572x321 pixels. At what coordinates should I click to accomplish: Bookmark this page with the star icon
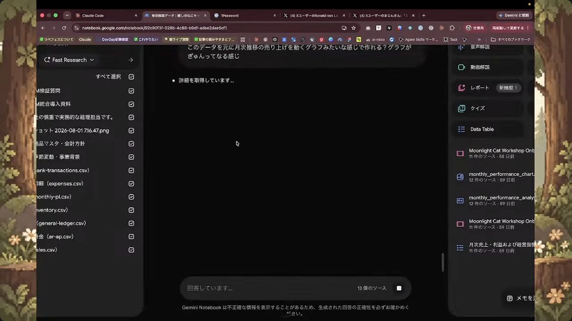pos(354,28)
